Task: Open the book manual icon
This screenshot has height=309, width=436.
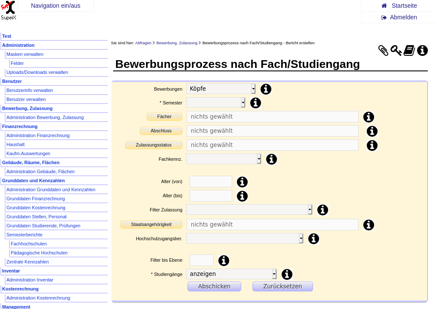Action: tap(409, 51)
